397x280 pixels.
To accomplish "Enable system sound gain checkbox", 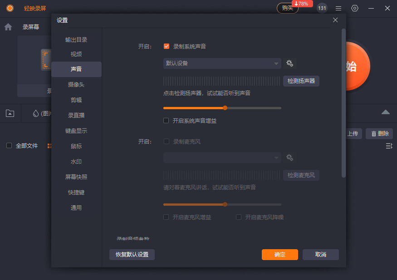I will pos(166,121).
